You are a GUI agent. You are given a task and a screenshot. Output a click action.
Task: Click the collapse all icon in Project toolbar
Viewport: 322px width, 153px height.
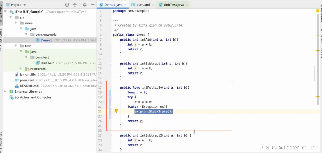tap(75, 5)
